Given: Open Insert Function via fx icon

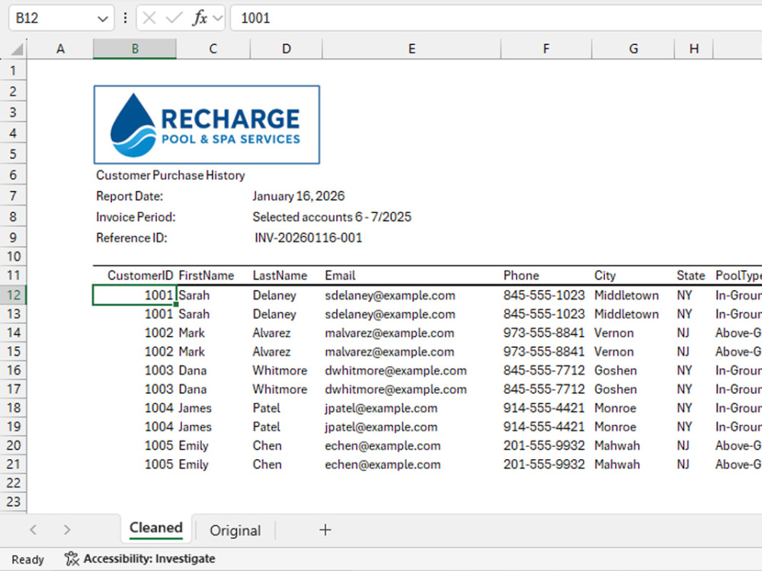Looking at the screenshot, I should click(x=199, y=18).
